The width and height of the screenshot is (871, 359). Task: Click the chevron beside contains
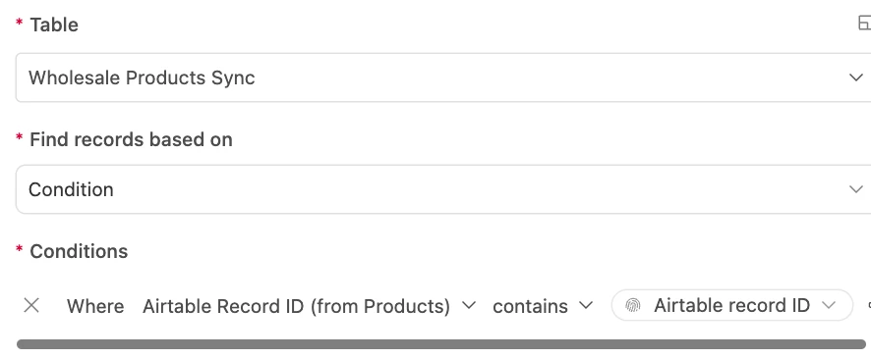click(586, 305)
